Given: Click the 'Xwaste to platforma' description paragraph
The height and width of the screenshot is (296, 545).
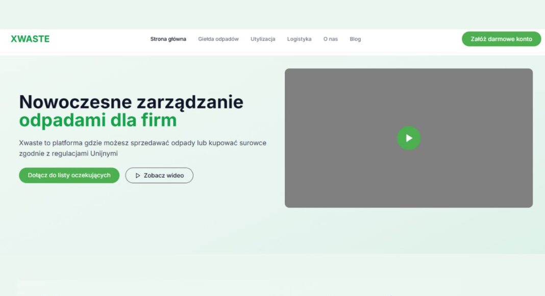Looking at the screenshot, I should [143, 148].
